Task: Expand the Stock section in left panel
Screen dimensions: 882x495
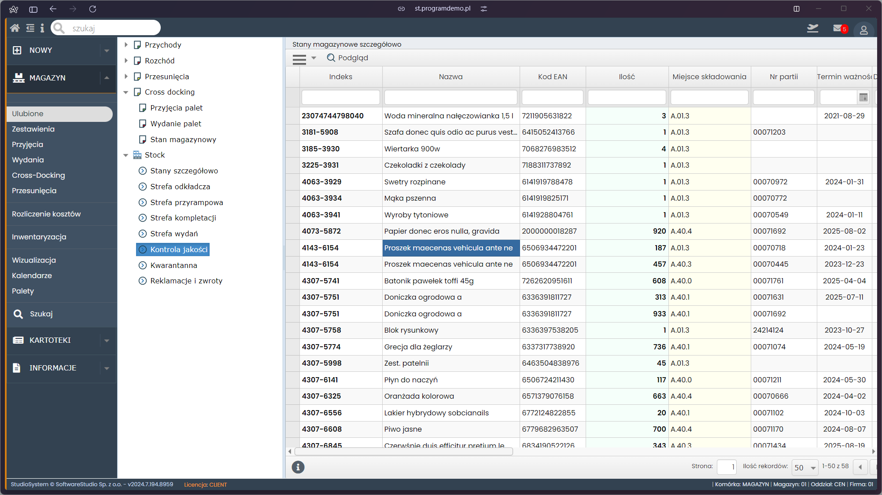Action: (x=125, y=155)
